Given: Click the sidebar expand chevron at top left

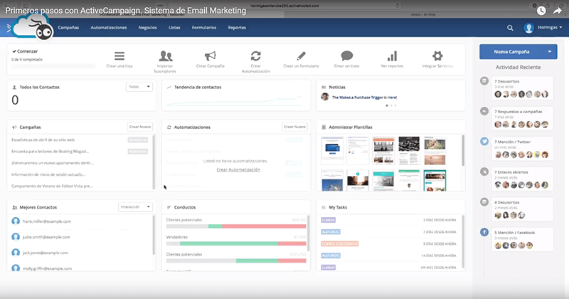Looking at the screenshot, I should 9,28.
